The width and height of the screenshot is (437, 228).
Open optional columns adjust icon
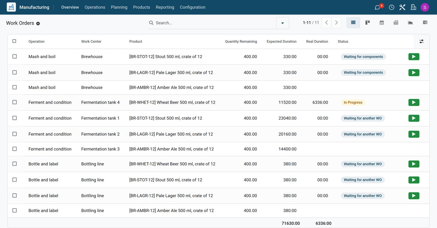click(421, 41)
